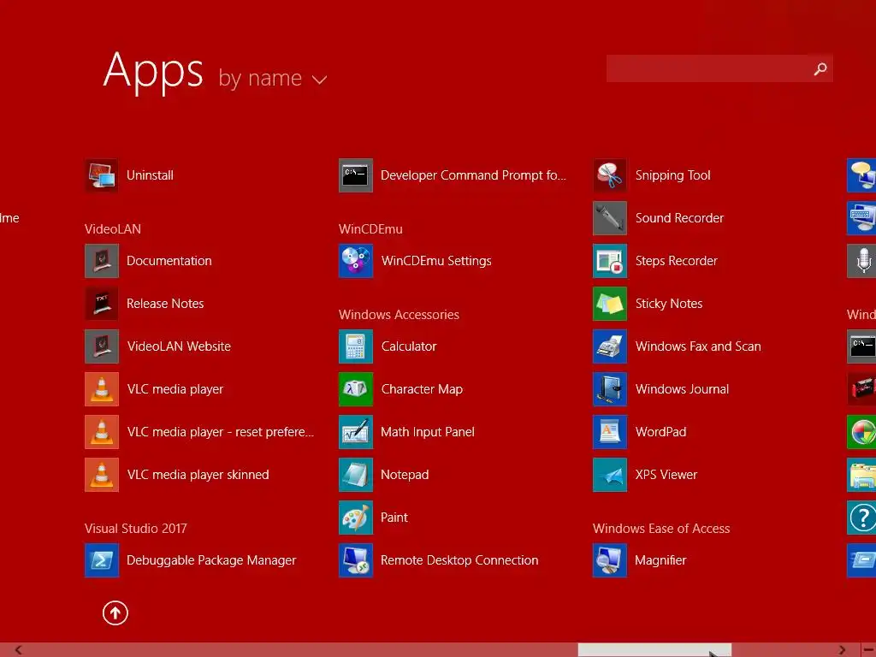Click the 'Release Notes' label text
Viewport: 876px width, 657px height.
coord(165,304)
